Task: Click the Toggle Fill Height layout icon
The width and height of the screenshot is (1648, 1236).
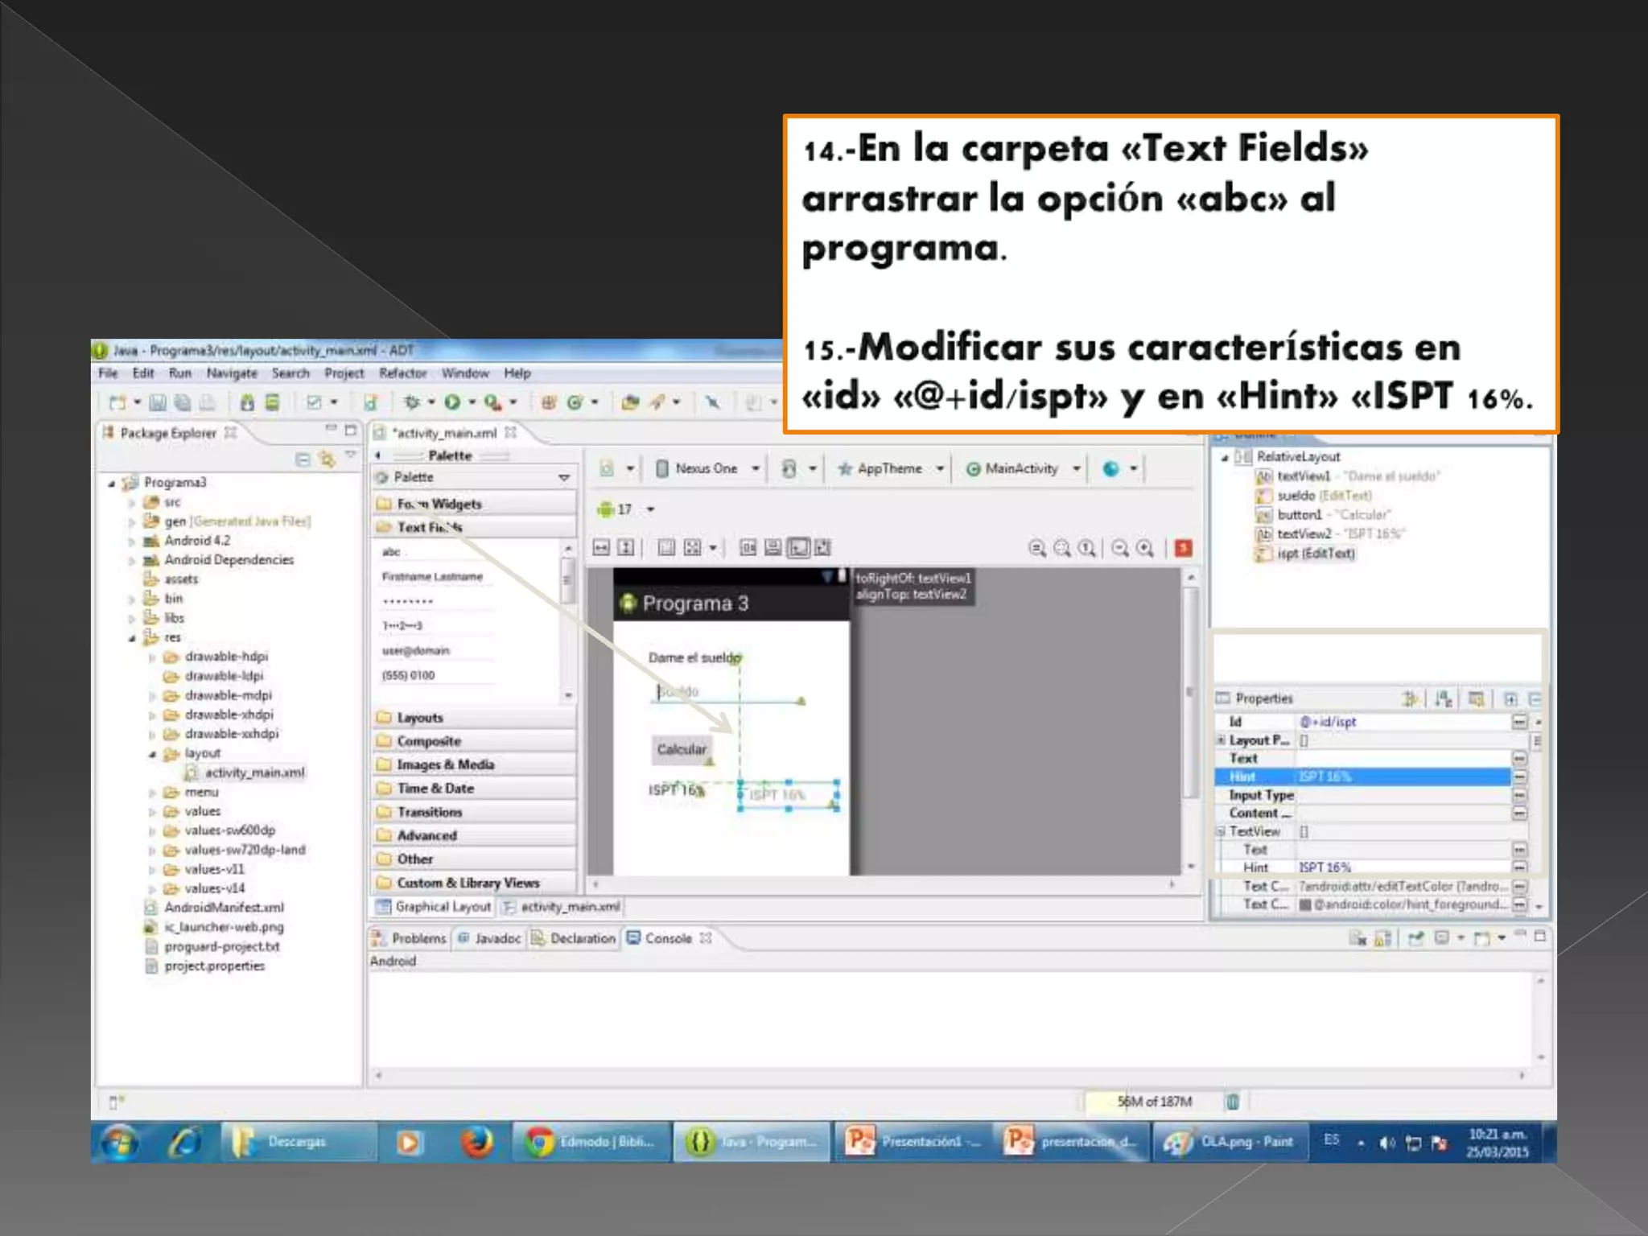Action: point(625,548)
